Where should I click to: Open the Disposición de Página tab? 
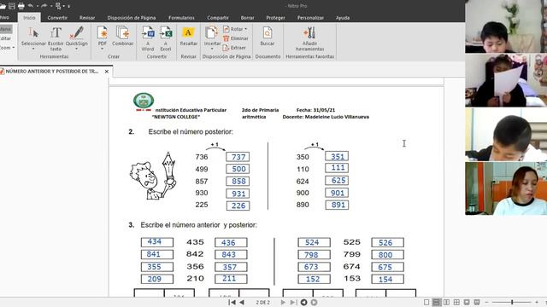tap(132, 17)
